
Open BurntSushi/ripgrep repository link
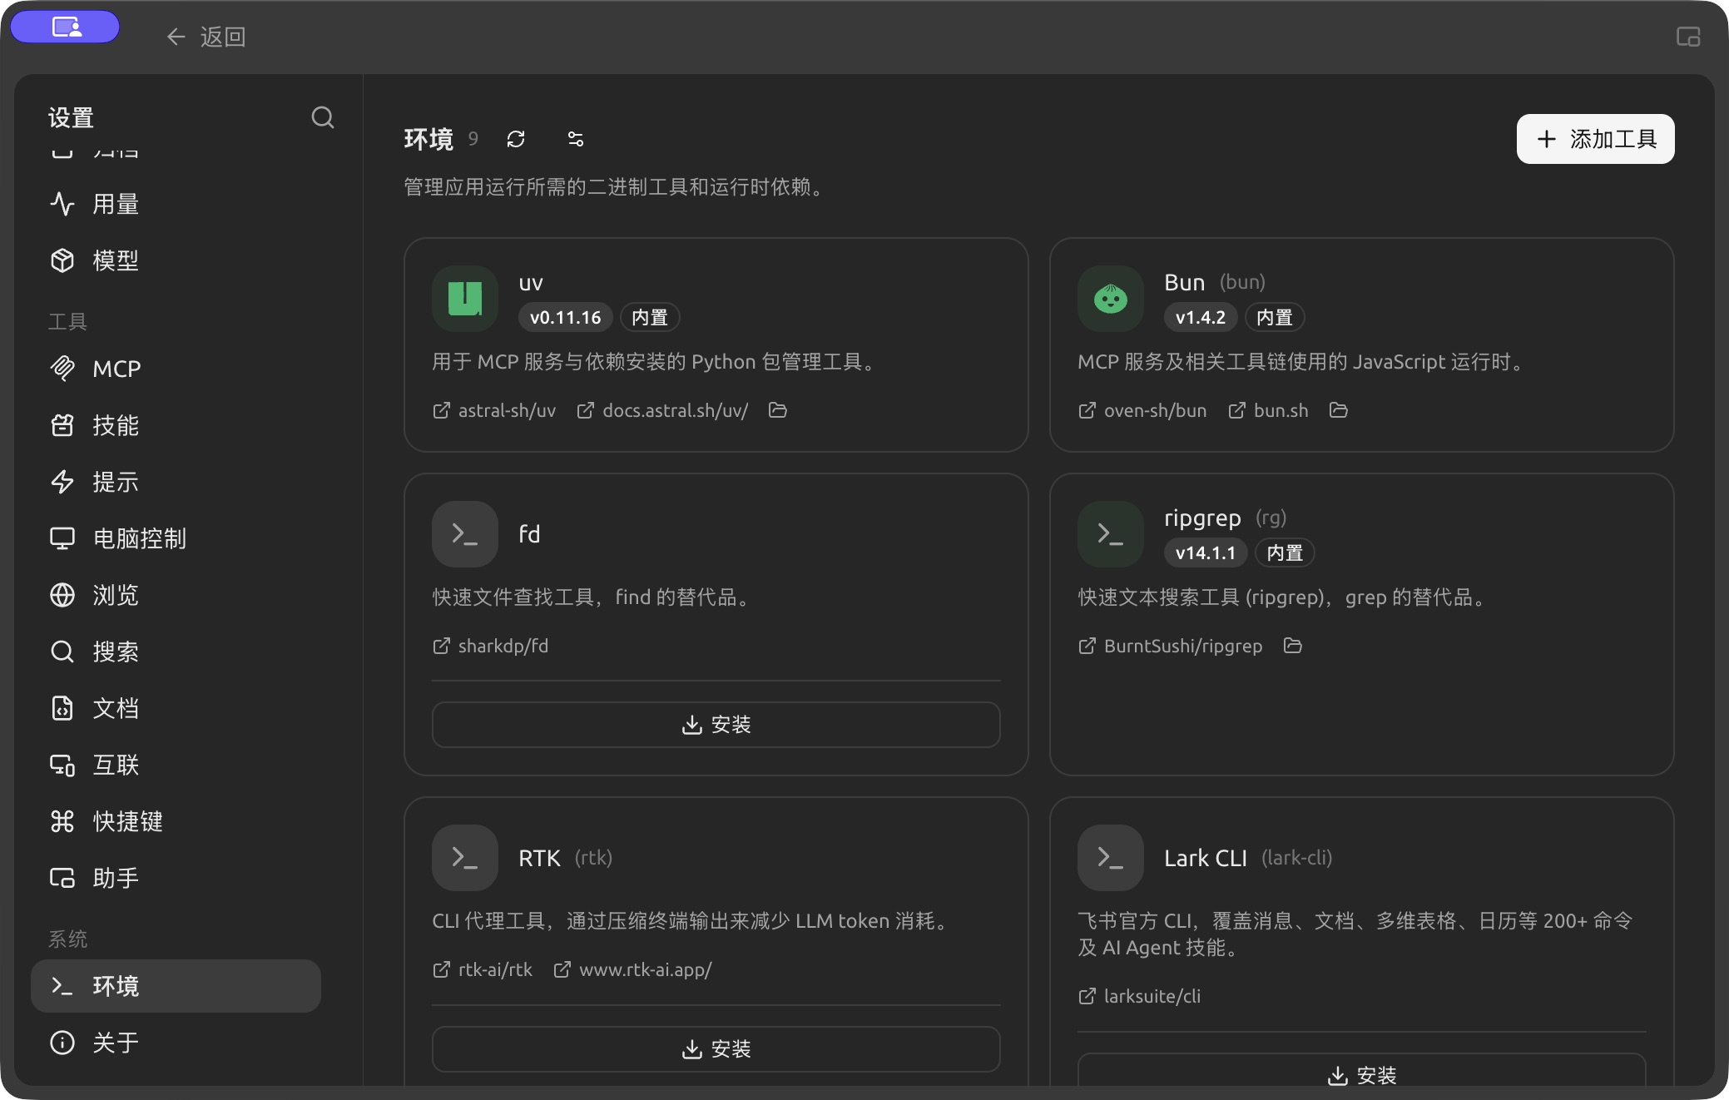(x=1170, y=646)
